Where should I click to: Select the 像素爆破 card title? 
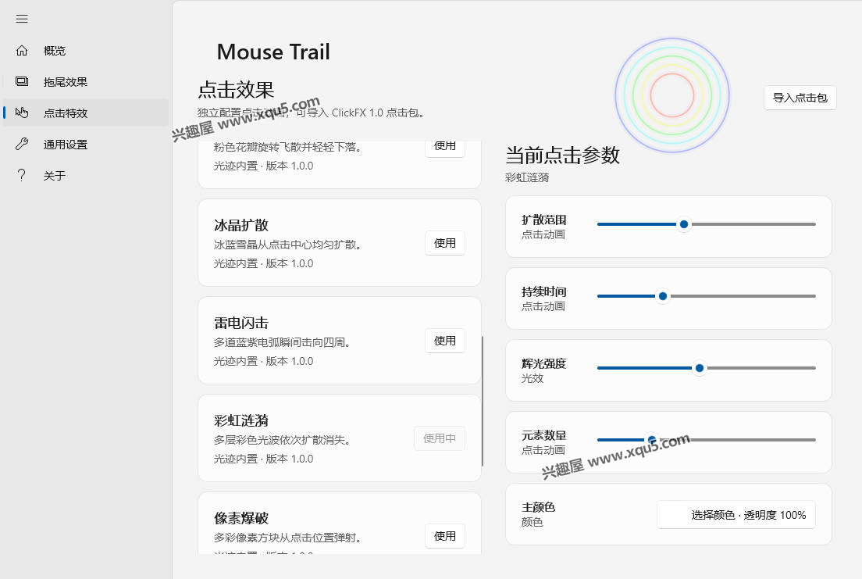point(240,518)
